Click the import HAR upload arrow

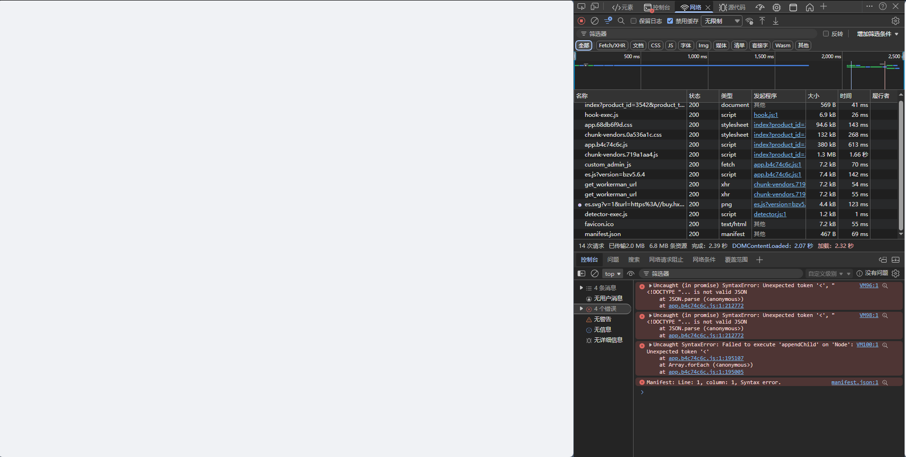[x=762, y=21]
